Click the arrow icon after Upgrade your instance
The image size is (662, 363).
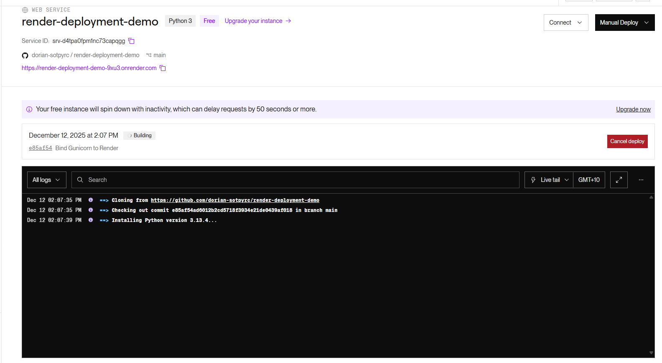pyautogui.click(x=288, y=21)
